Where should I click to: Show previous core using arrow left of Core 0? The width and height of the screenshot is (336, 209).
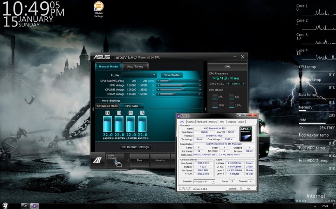click(228, 84)
